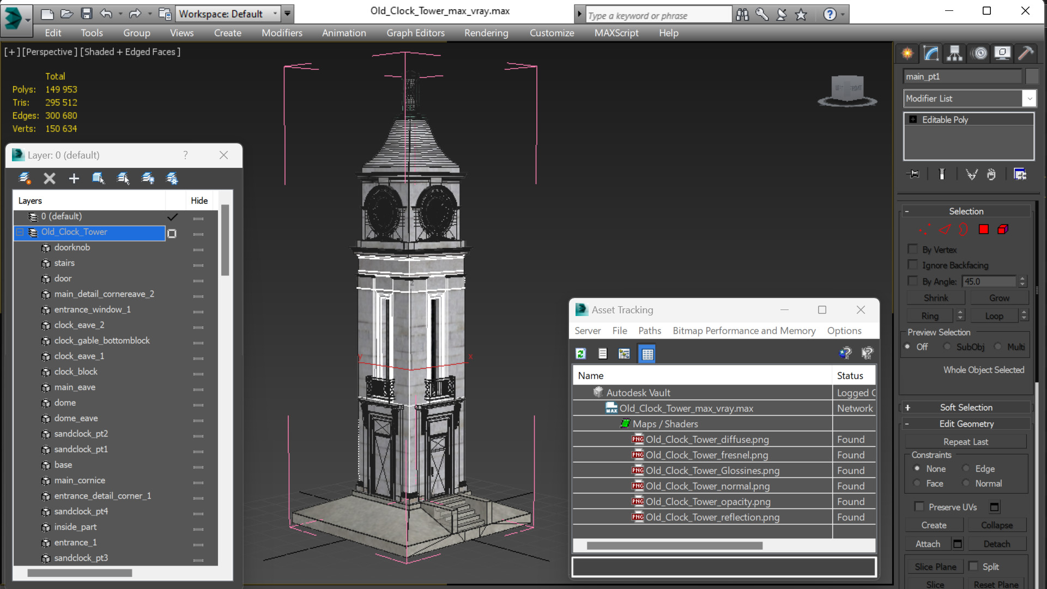Click the object color swatch beside main_pt1

coord(1032,76)
